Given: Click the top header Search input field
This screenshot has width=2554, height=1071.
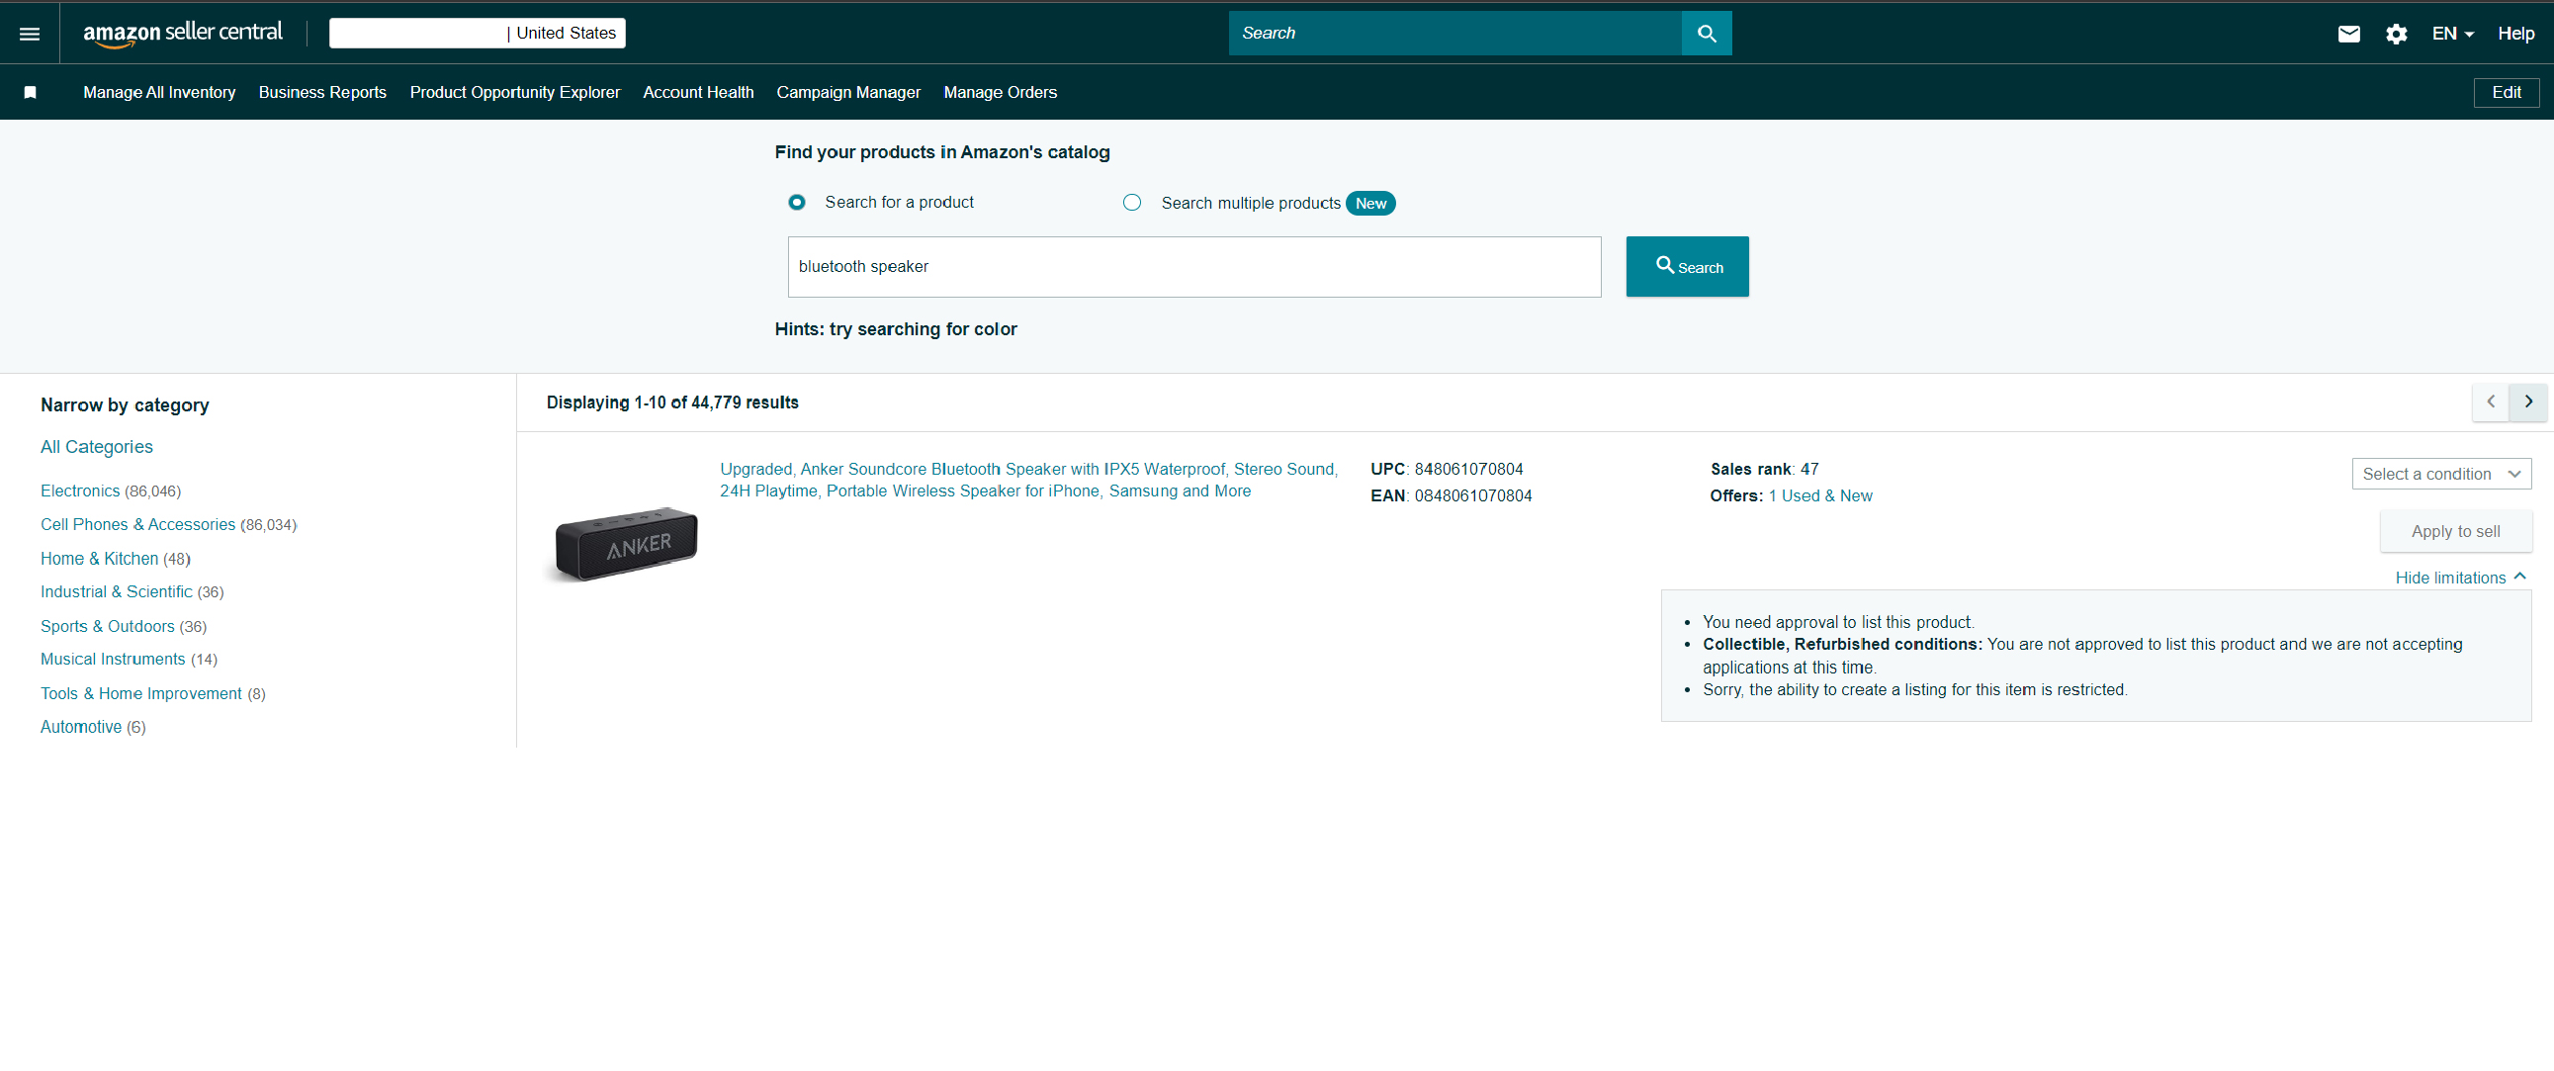Looking at the screenshot, I should click(1454, 33).
